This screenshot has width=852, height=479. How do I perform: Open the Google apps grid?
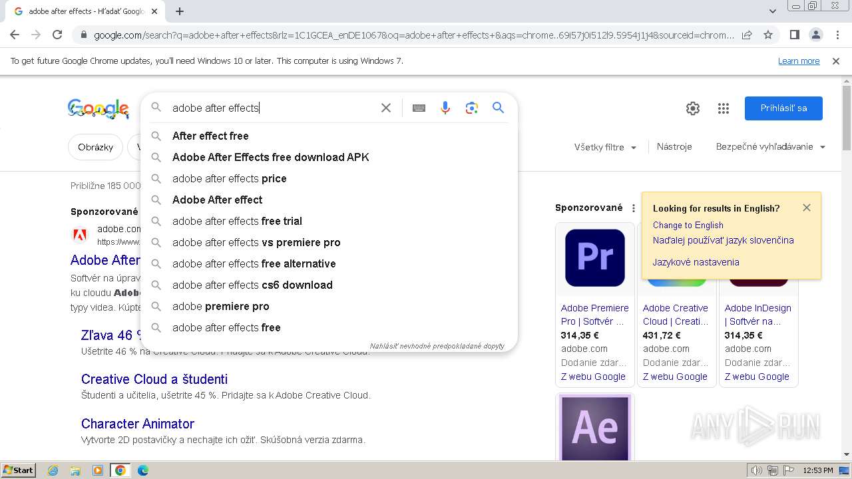(x=724, y=108)
